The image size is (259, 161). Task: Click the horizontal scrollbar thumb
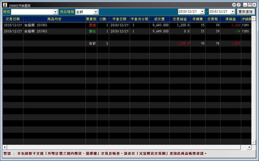[x=124, y=147]
